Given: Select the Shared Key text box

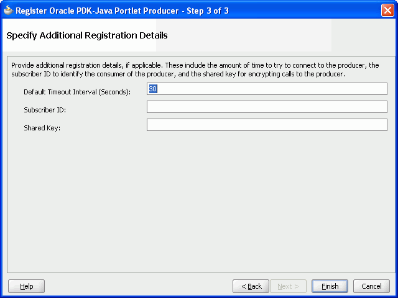Looking at the screenshot, I should [x=267, y=125].
